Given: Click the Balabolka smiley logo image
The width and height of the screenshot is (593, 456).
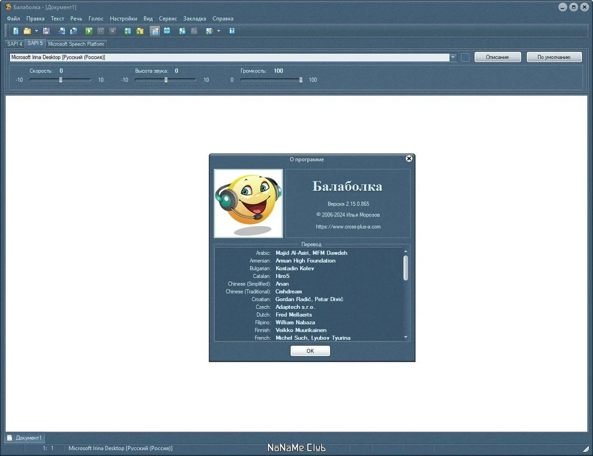Looking at the screenshot, I should tap(249, 204).
